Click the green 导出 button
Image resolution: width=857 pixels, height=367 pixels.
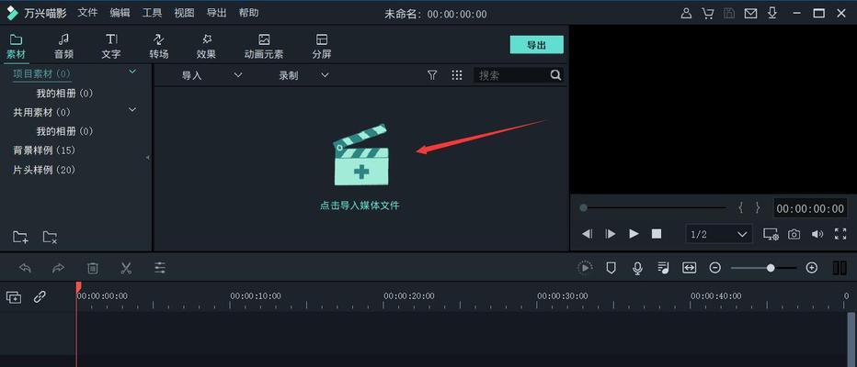[537, 45]
